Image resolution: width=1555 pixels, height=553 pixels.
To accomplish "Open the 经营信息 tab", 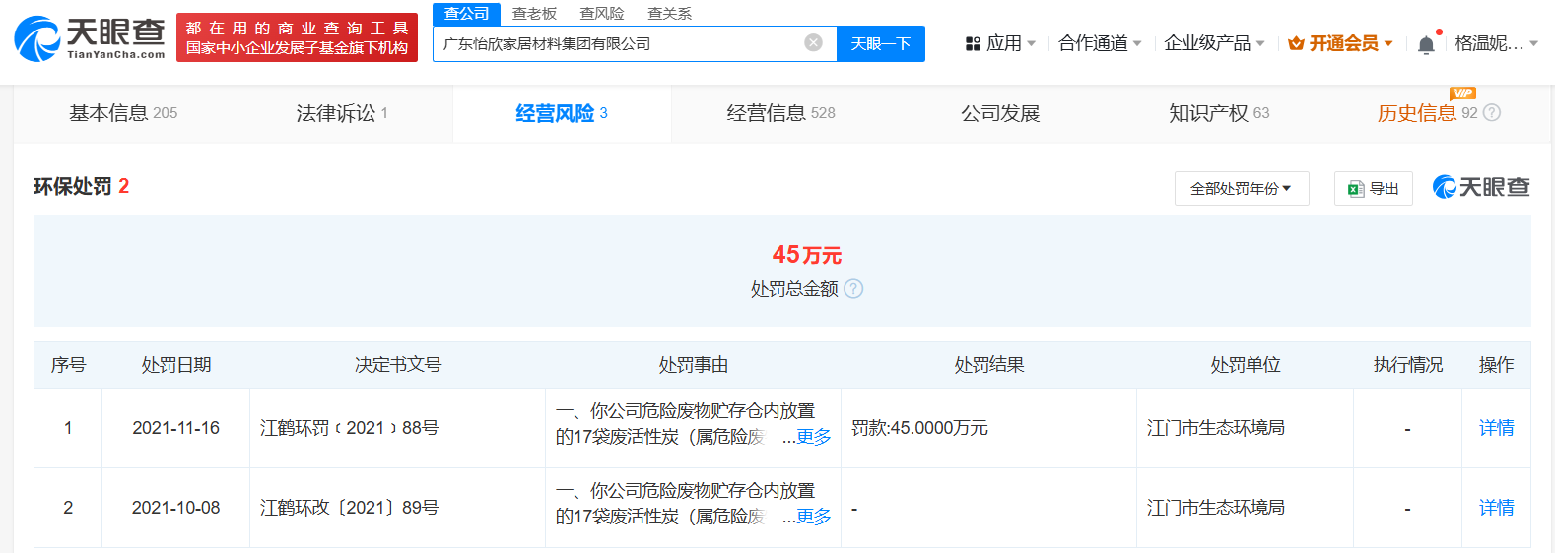I will (x=780, y=113).
